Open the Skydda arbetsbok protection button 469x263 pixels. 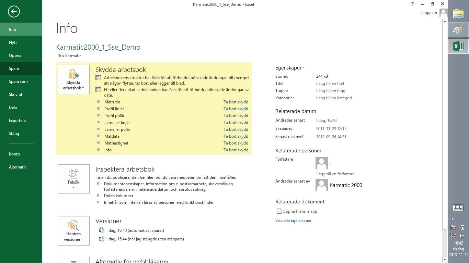73,79
